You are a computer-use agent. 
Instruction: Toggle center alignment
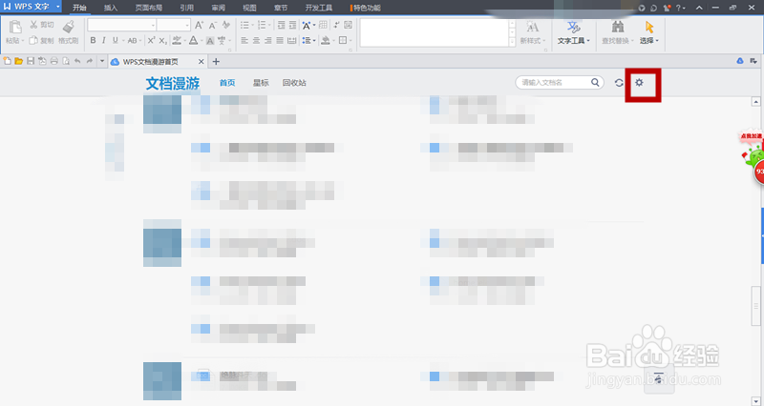tap(256, 40)
